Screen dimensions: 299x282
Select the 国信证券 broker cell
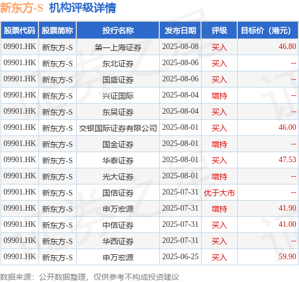pos(118,193)
